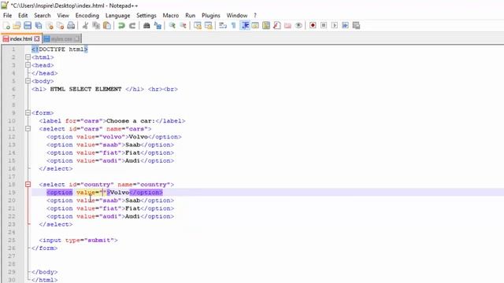Click line number 19 in margin

click(x=12, y=192)
